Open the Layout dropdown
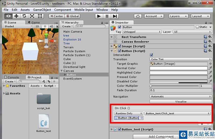This screenshot has height=139, width=215. (200, 16)
